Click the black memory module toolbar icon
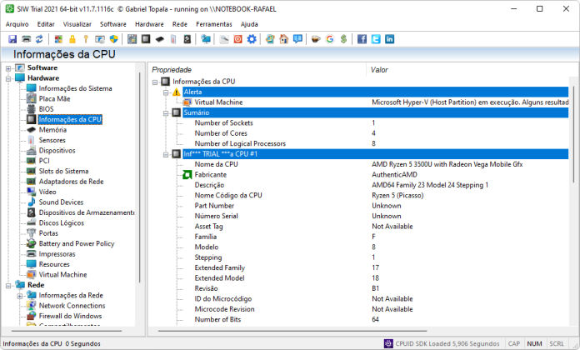Screen dimensions: 580x350 pyautogui.click(x=159, y=39)
